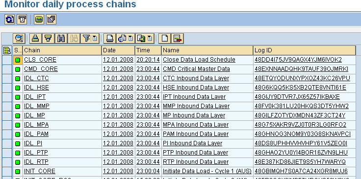
Task: Click the select-all icon at grid corner
Action: [x=7, y=50]
